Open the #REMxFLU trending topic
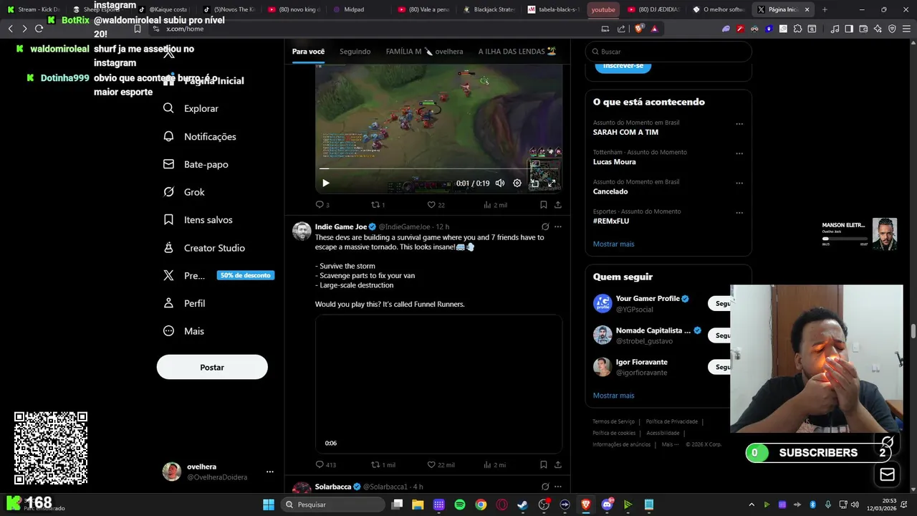This screenshot has width=917, height=516. tap(610, 221)
